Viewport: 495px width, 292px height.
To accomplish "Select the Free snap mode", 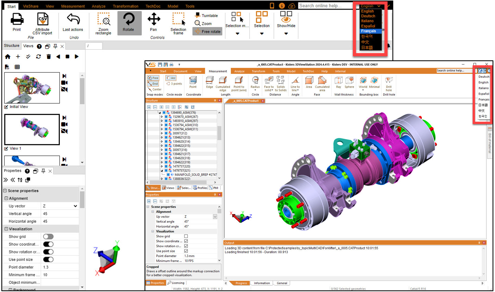I will [153, 78].
